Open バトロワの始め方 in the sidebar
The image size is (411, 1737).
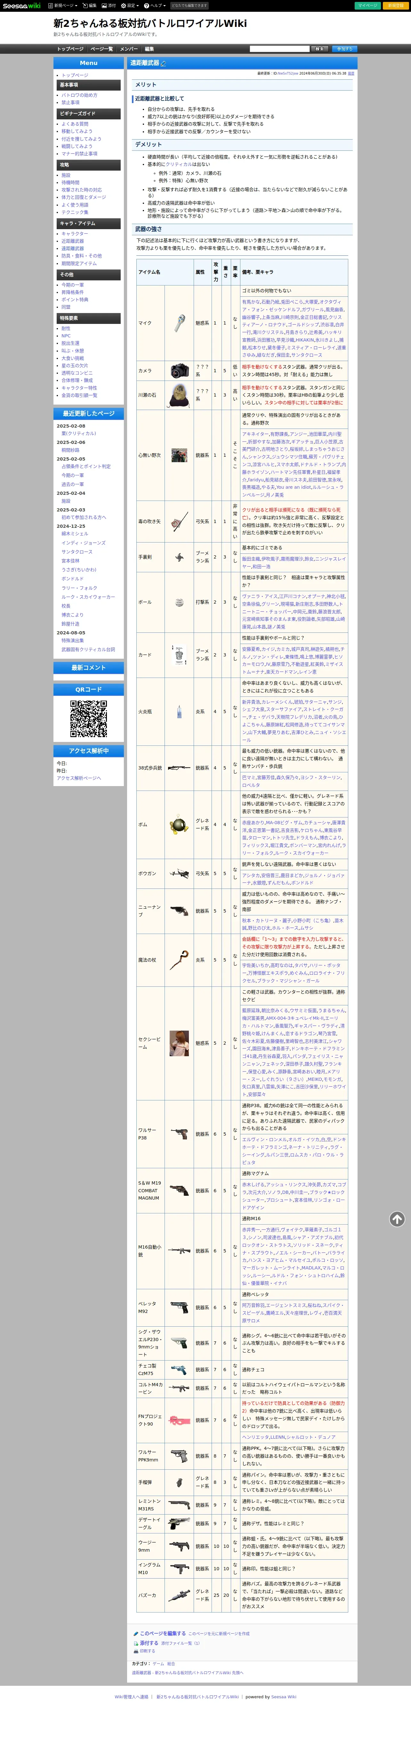[x=80, y=95]
